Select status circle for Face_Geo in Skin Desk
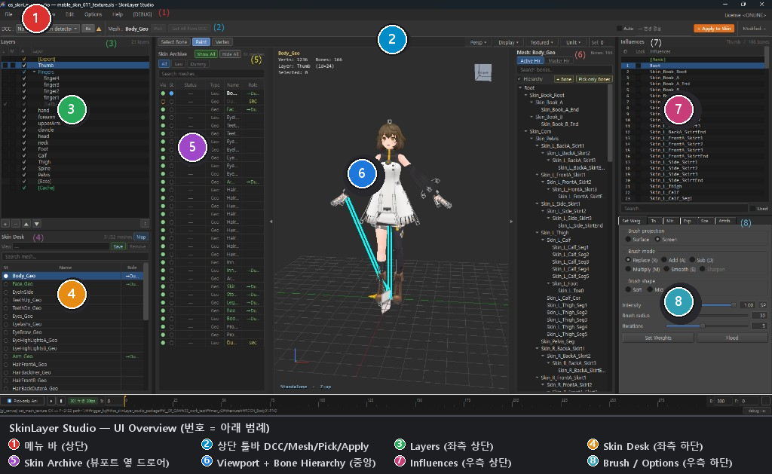The height and width of the screenshot is (474, 772). pos(6,284)
